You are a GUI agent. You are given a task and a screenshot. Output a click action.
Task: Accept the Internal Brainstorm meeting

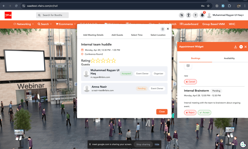(204, 112)
